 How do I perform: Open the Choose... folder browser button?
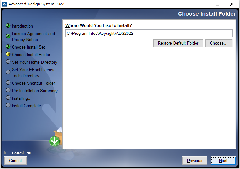pyautogui.click(x=219, y=43)
